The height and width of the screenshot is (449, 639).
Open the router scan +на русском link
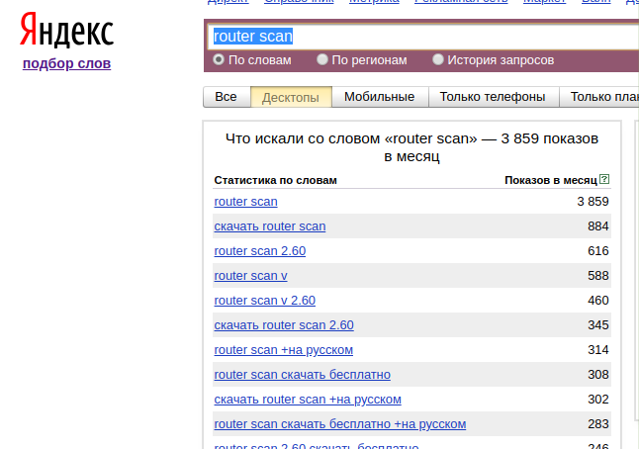pyautogui.click(x=284, y=350)
